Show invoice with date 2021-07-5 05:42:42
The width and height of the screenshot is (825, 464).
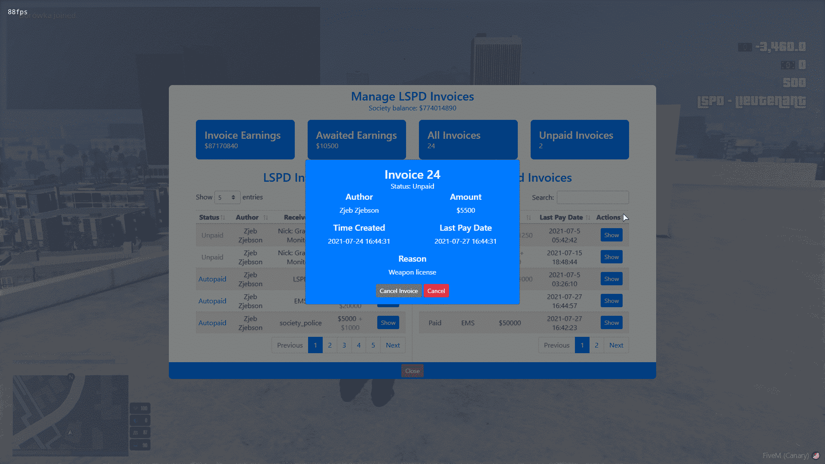pyautogui.click(x=611, y=235)
